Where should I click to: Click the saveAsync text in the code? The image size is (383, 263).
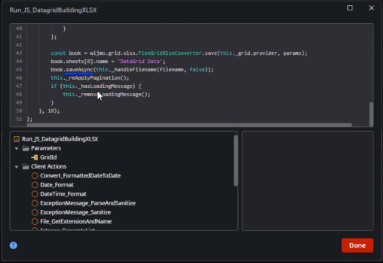79,70
